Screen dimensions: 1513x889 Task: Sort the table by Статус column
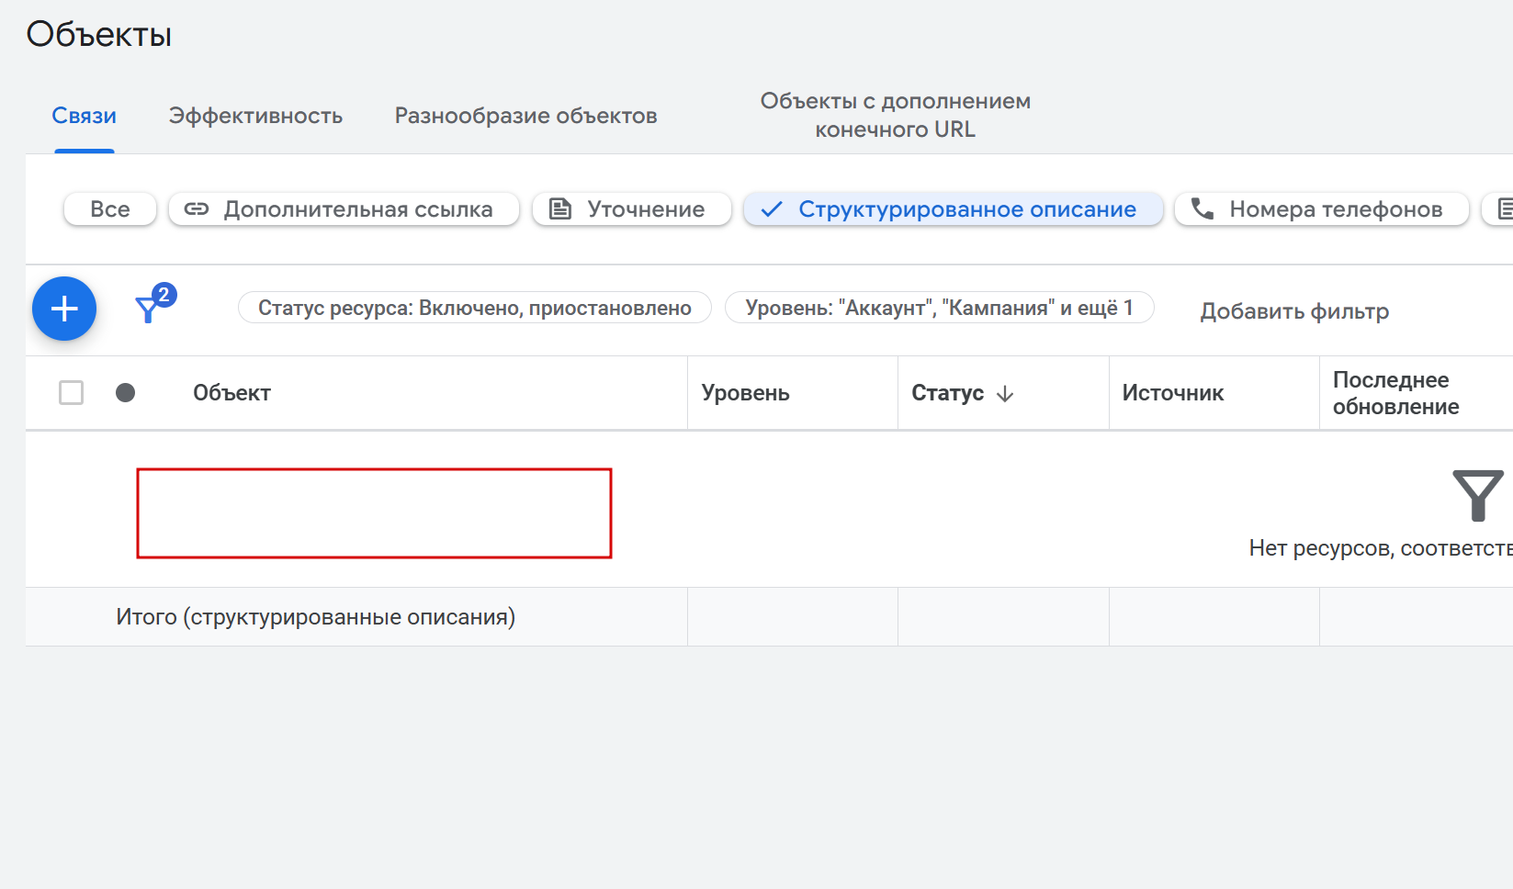[x=947, y=393]
